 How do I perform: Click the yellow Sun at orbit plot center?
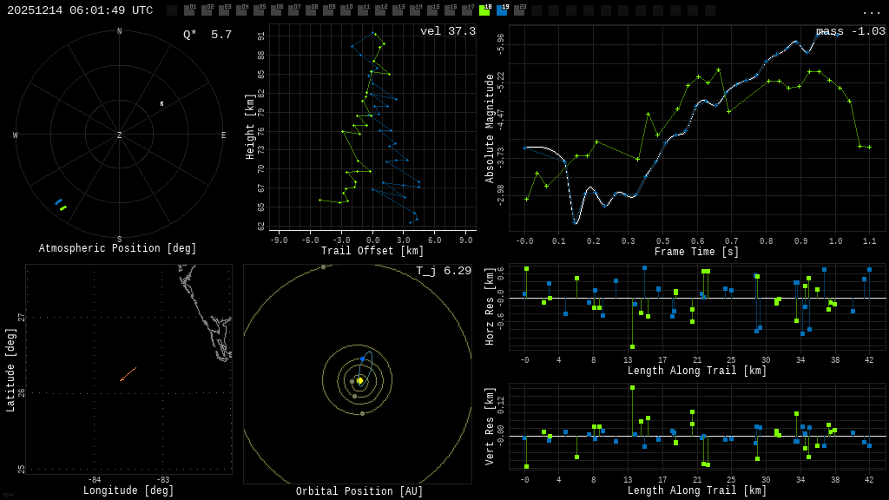[359, 380]
